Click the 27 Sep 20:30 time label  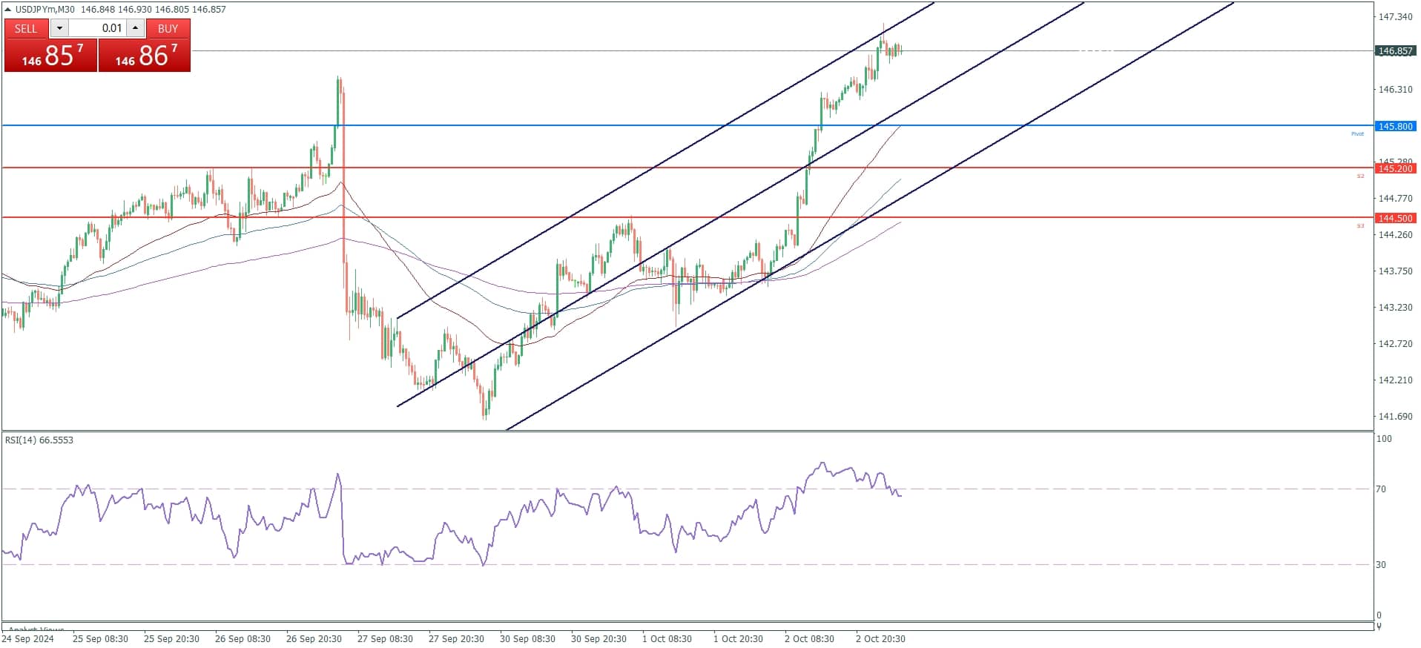(456, 639)
